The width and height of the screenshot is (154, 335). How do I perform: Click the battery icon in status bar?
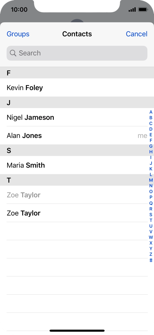pyautogui.click(x=143, y=10)
